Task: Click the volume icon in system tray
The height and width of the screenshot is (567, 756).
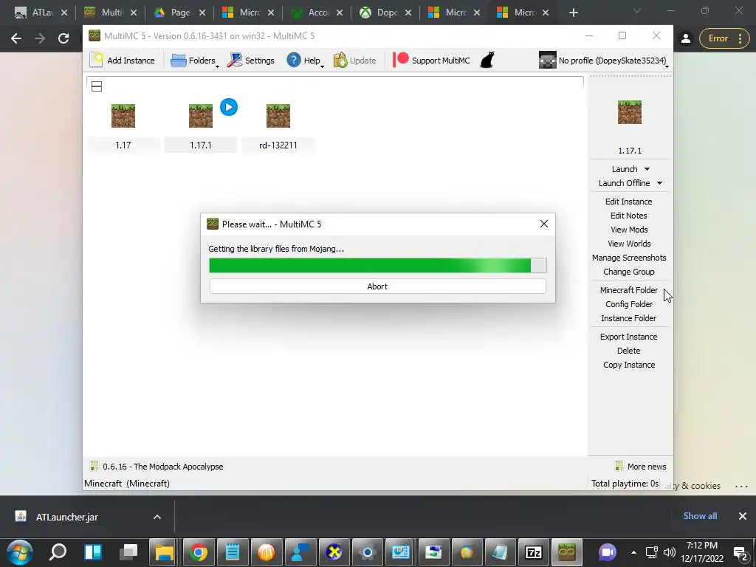Action: [x=669, y=552]
